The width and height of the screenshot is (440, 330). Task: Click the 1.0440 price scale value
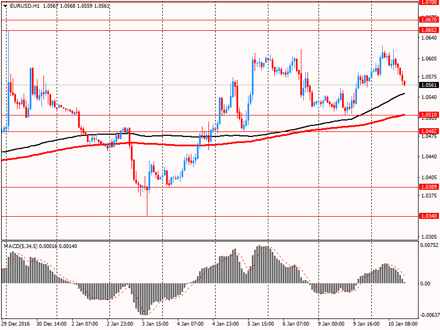[429, 157]
